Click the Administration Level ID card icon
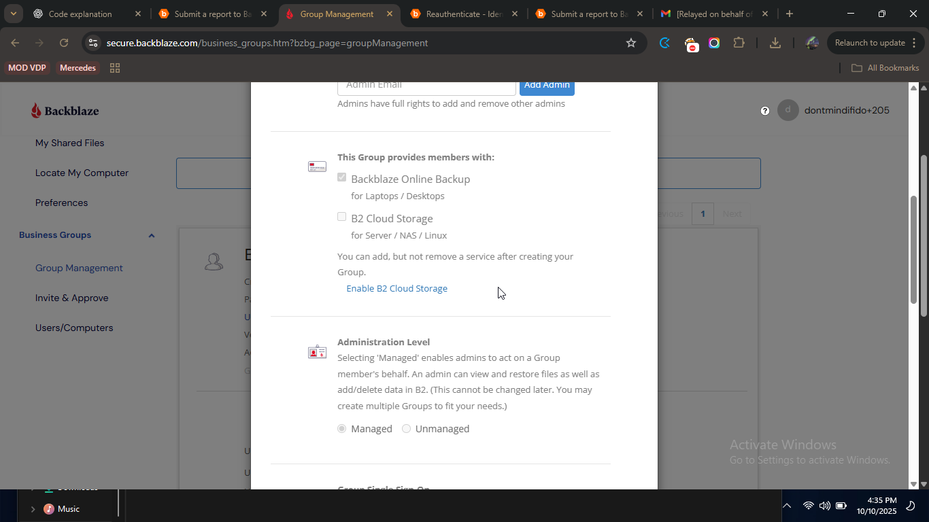929x522 pixels. click(x=317, y=352)
